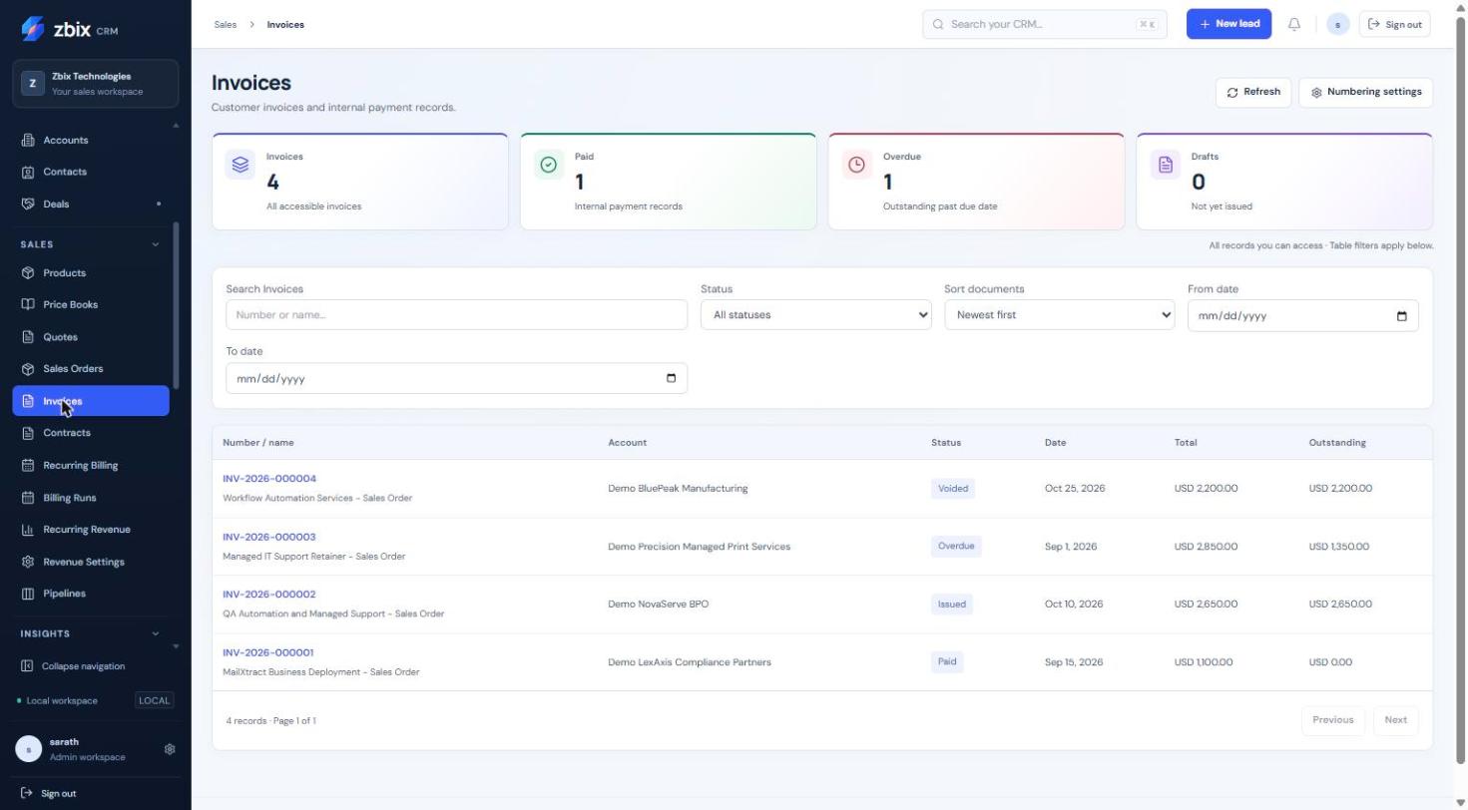Click the Drafts card document icon
1468x810 pixels.
(1165, 165)
